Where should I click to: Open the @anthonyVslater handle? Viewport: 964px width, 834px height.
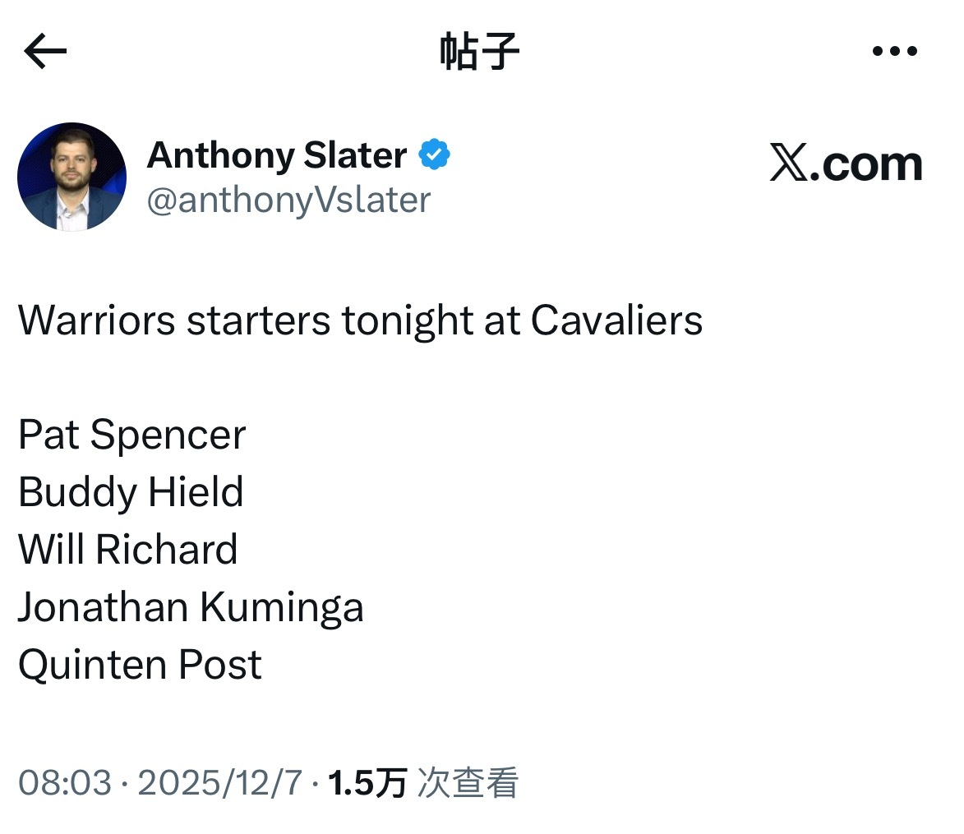[x=289, y=200]
